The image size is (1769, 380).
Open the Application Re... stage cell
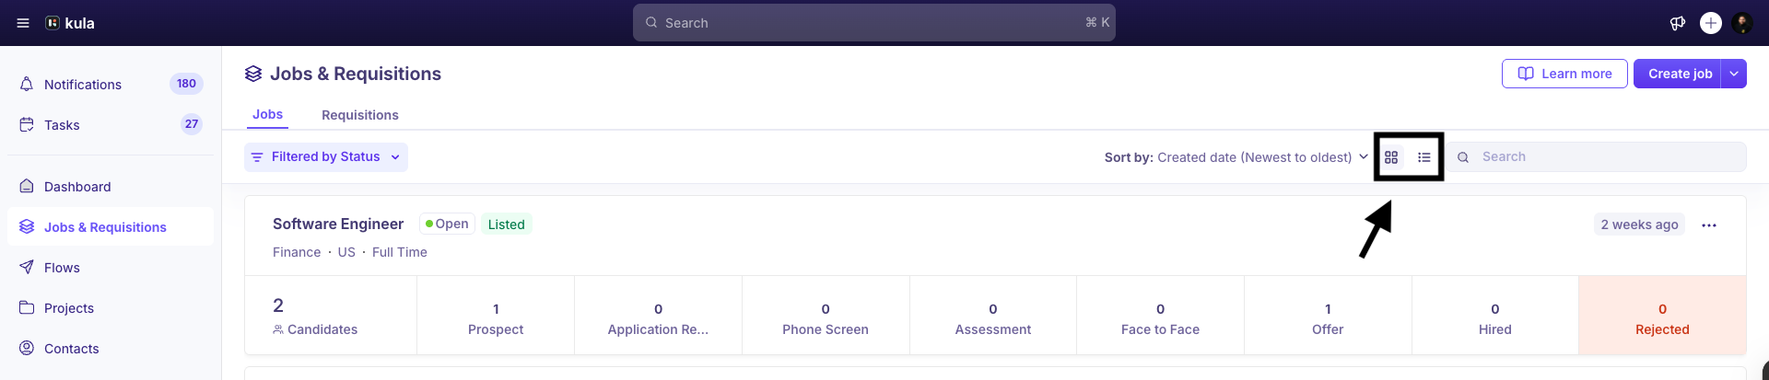pyautogui.click(x=658, y=316)
